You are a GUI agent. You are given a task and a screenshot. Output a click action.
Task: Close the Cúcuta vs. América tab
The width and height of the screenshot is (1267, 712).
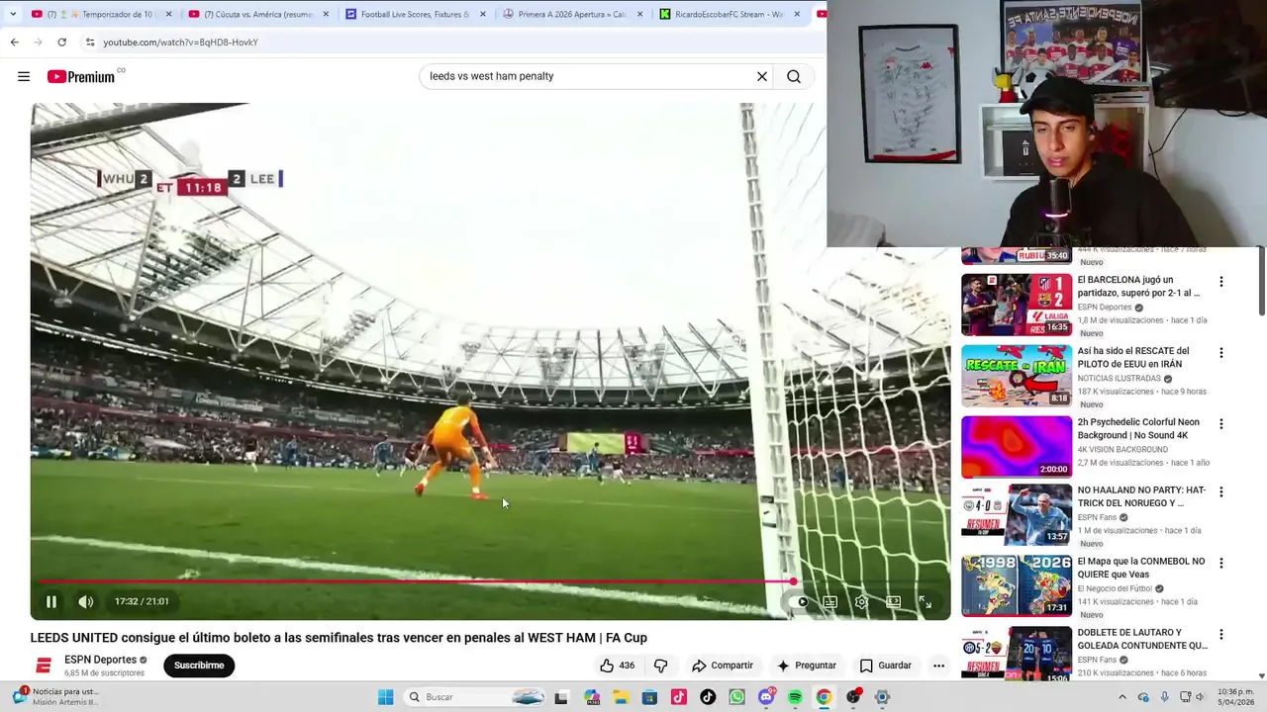(325, 14)
